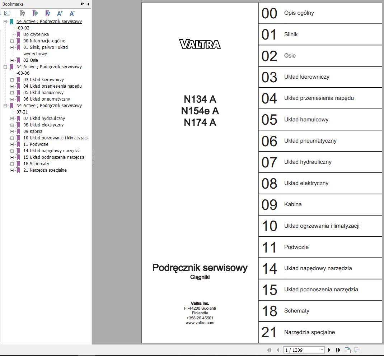
Task: Click the 05 Układ hamulcowy bookmark
Action: 44,92
